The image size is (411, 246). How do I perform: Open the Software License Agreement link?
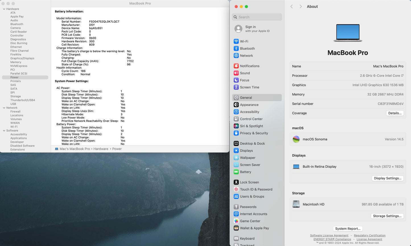(x=329, y=236)
